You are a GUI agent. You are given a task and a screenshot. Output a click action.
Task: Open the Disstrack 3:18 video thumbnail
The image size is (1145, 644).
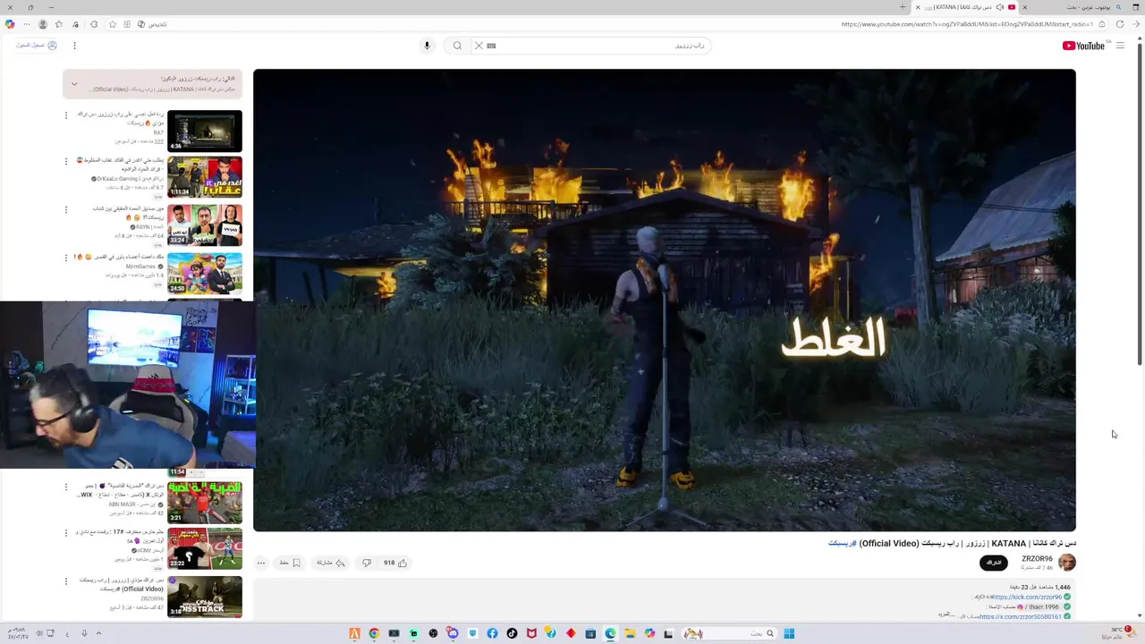point(205,597)
